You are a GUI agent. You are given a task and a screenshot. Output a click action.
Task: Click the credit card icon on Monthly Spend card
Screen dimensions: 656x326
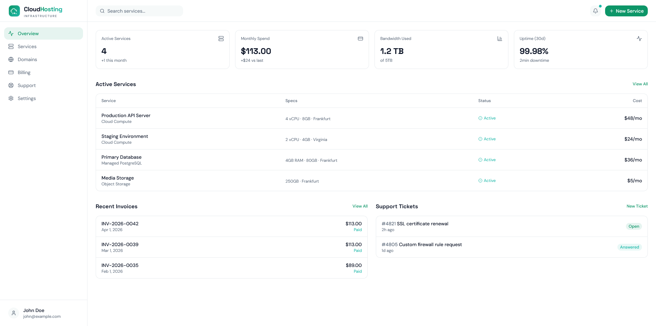pos(360,39)
